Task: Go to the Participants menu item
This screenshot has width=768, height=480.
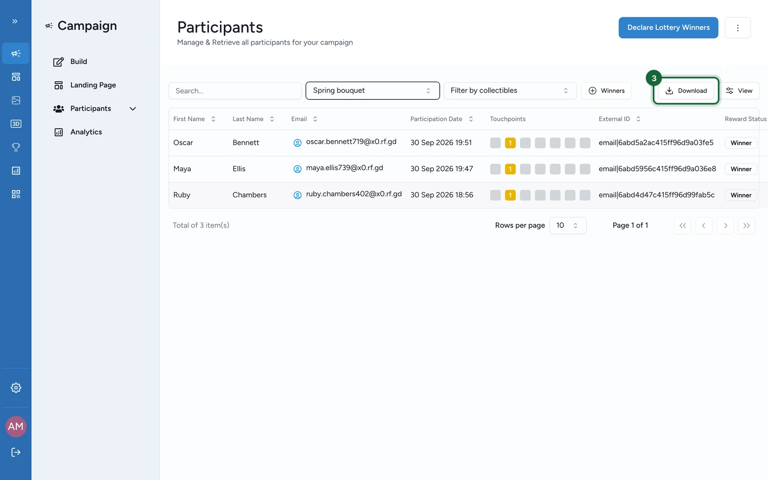Action: [83, 109]
